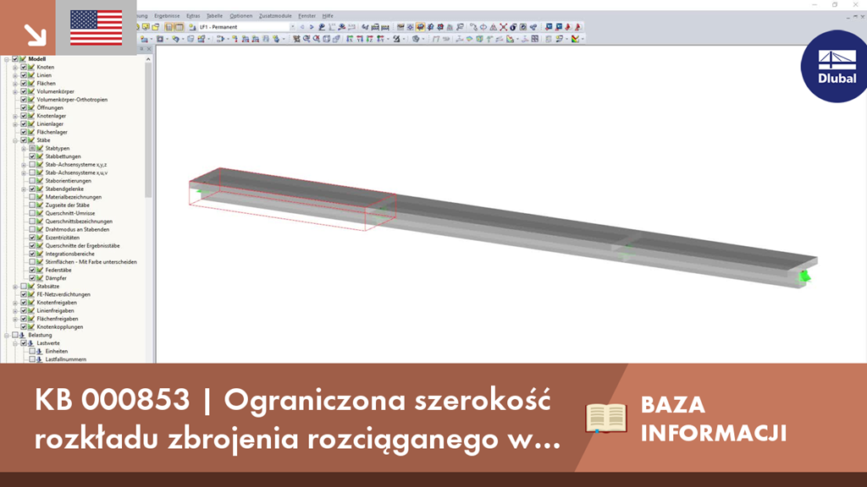The width and height of the screenshot is (867, 487).
Task: Enable the Einheiten checkbox
Action: pos(32,351)
